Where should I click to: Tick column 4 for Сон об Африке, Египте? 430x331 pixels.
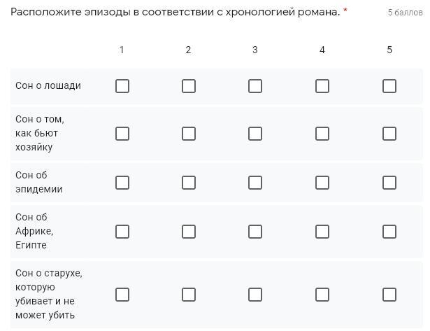[x=322, y=232]
